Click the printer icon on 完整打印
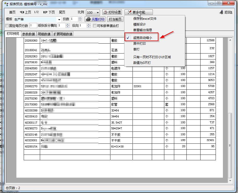The height and width of the screenshot is (193, 238). click(x=88, y=19)
